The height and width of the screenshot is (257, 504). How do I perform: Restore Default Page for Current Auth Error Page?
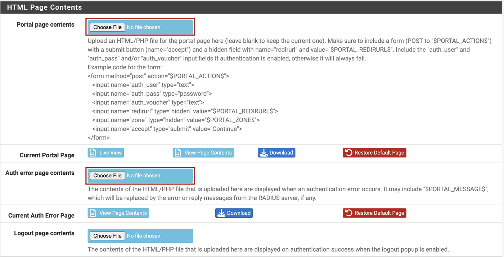[x=374, y=213]
